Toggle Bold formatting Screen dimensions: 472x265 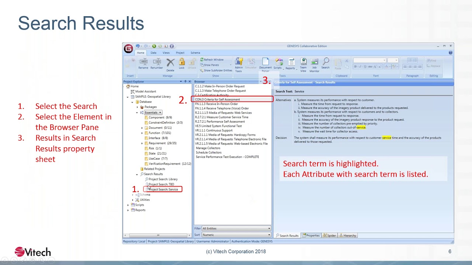click(x=355, y=67)
